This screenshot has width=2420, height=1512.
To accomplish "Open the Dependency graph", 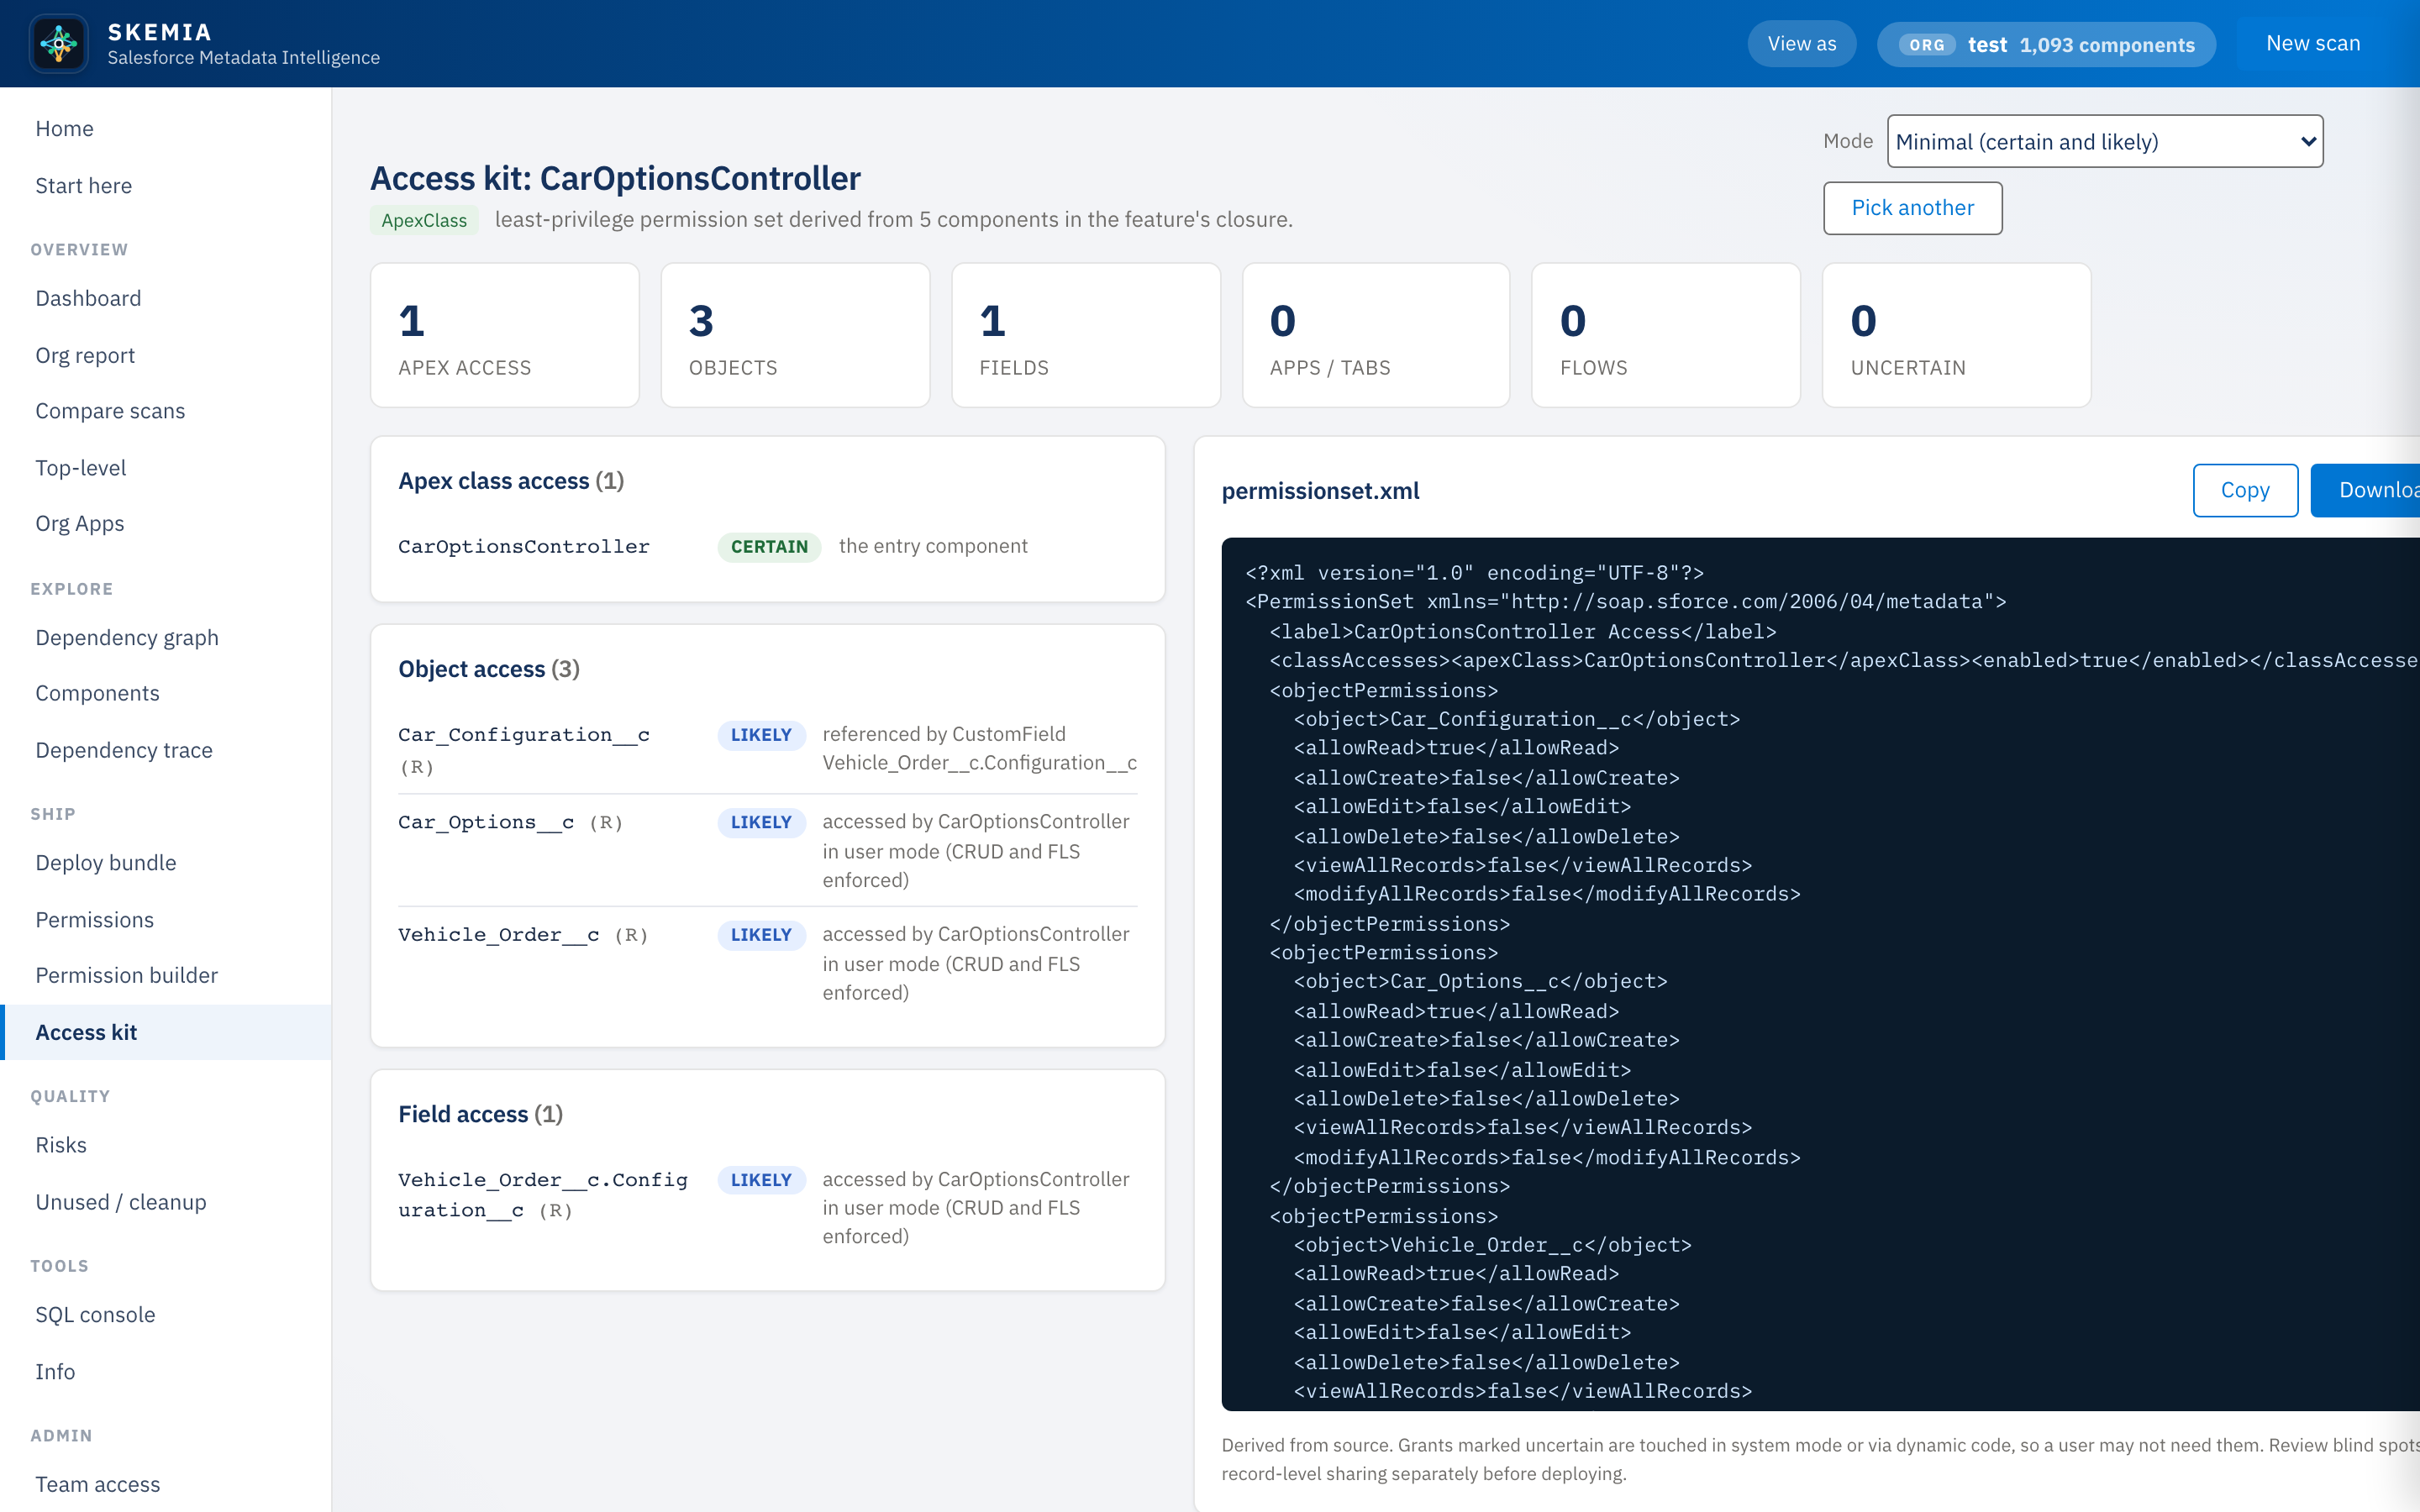I will pyautogui.click(x=166, y=638).
